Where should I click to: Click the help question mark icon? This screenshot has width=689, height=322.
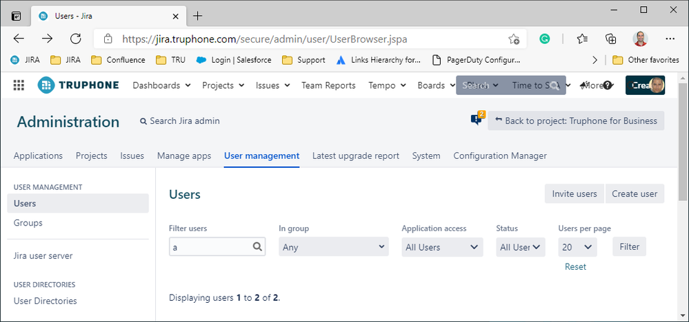tap(607, 85)
